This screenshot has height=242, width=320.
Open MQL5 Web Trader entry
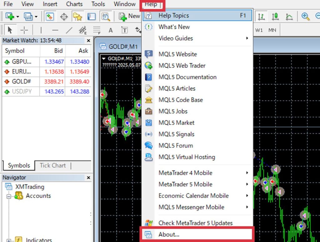197,66
